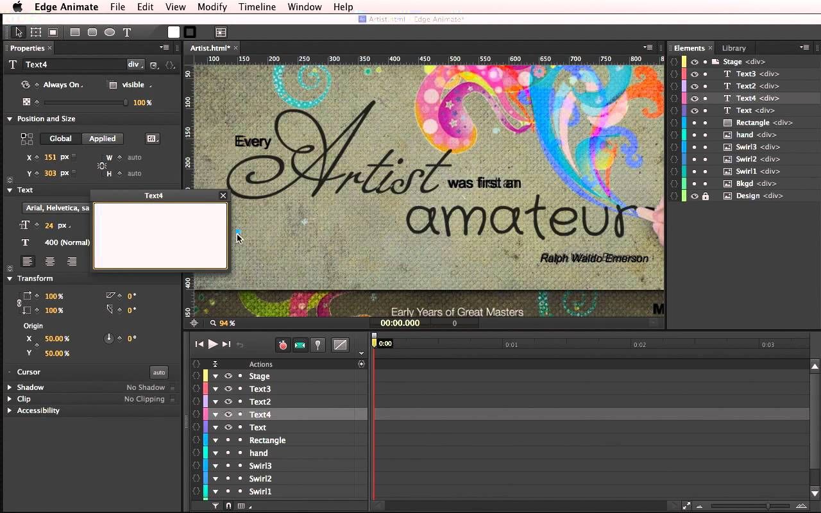Click the white background color swatch
821x513 pixels.
click(x=174, y=32)
